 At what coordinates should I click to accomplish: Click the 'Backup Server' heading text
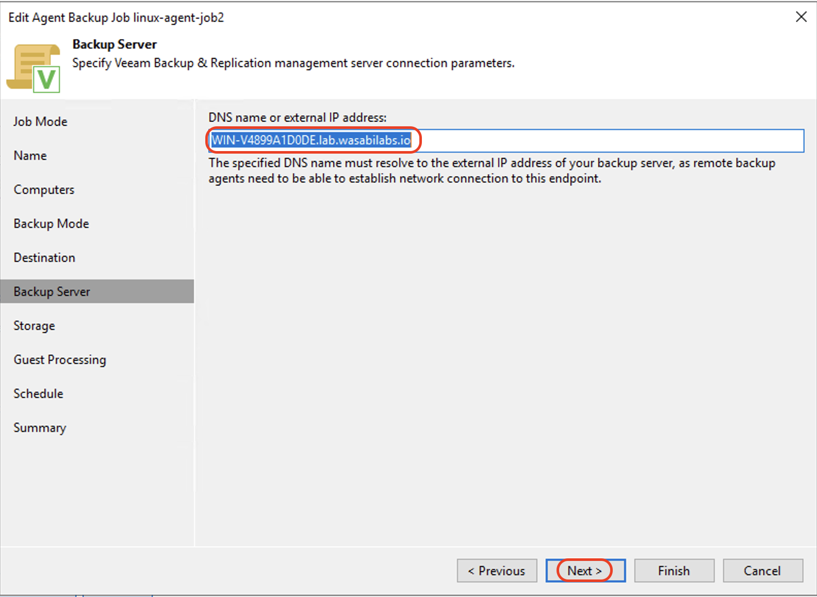(x=115, y=44)
